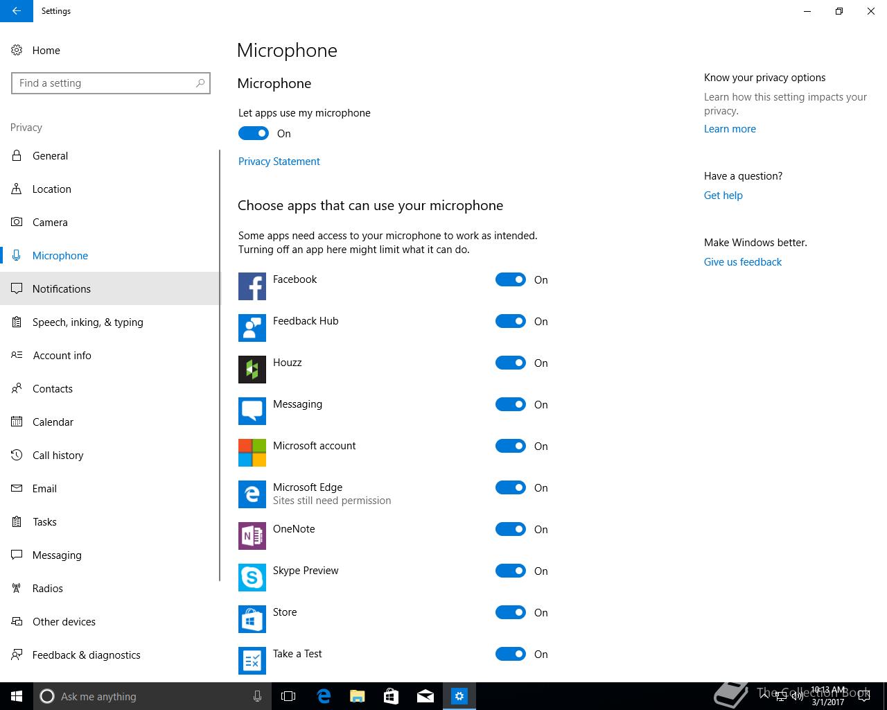
Task: Go to Other devices settings
Action: tap(109, 621)
